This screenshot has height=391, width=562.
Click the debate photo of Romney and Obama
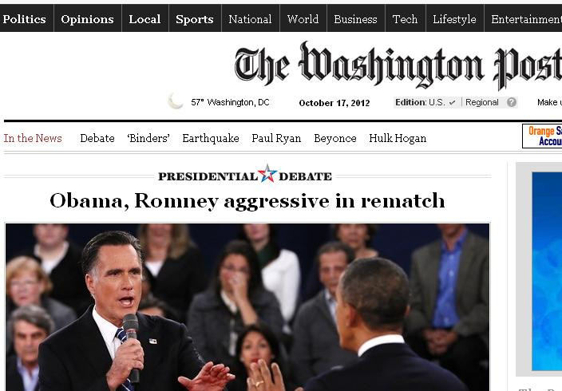pyautogui.click(x=247, y=307)
